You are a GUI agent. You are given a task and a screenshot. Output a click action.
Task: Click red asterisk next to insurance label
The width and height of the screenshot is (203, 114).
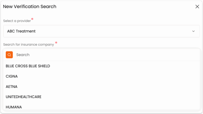click(x=56, y=43)
